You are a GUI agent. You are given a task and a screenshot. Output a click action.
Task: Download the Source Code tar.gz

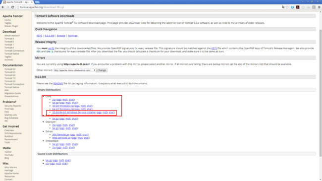[49, 160]
